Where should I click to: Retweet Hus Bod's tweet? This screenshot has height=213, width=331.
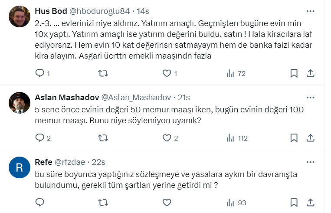click(x=104, y=73)
